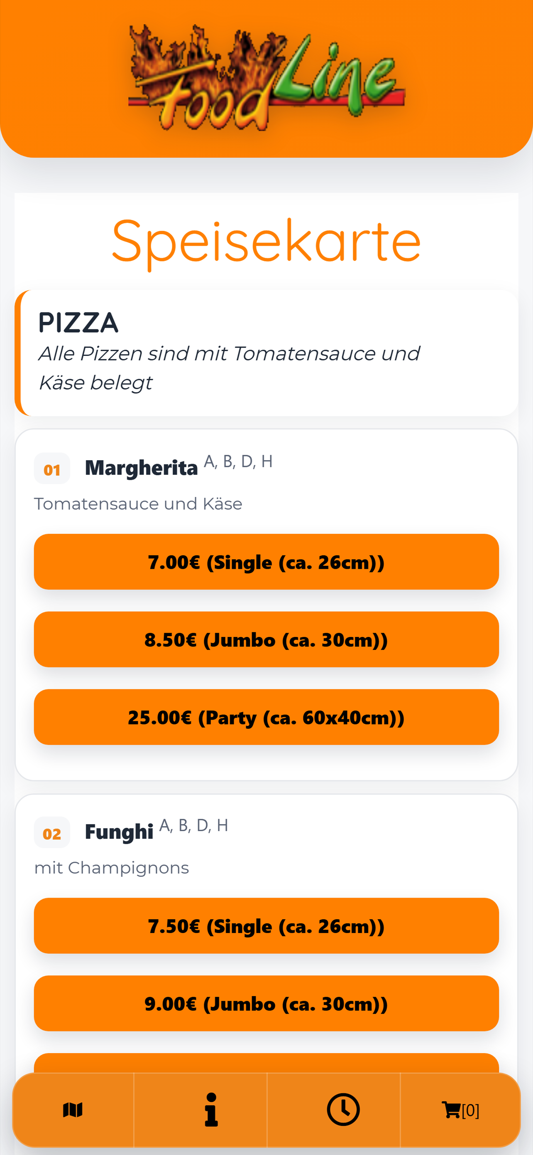533x1155 pixels.
Task: Click the partially visible Funghi third size button
Action: (266, 1063)
